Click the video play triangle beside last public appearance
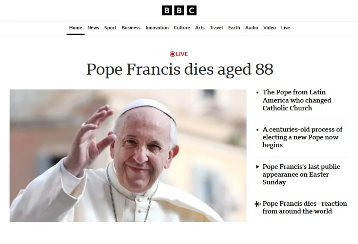Screen dimensions: 358x244 (x=258, y=167)
